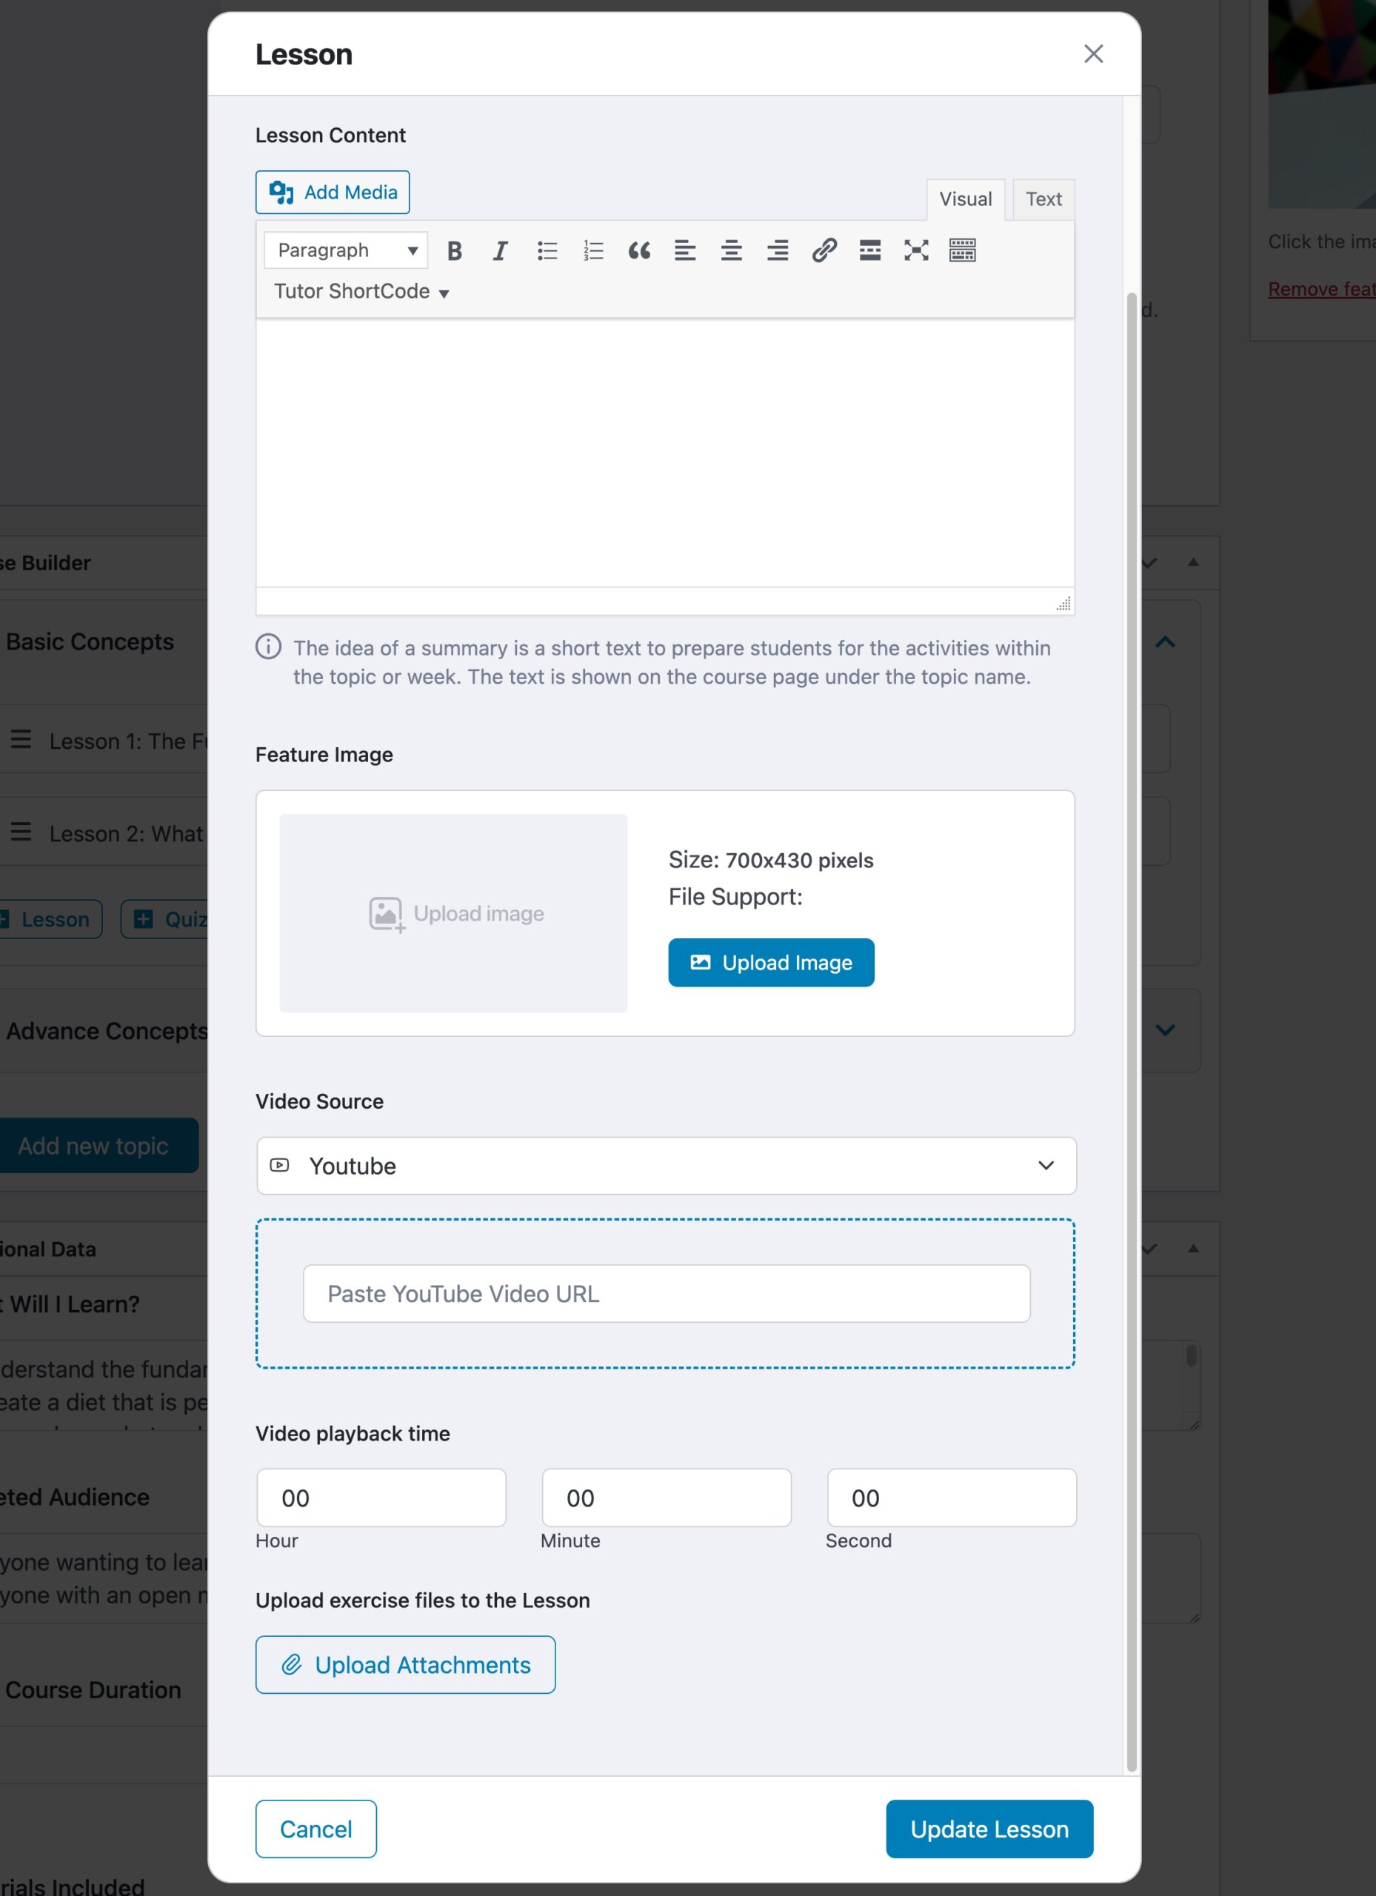Switch to the Text editor tab

[x=1043, y=200]
